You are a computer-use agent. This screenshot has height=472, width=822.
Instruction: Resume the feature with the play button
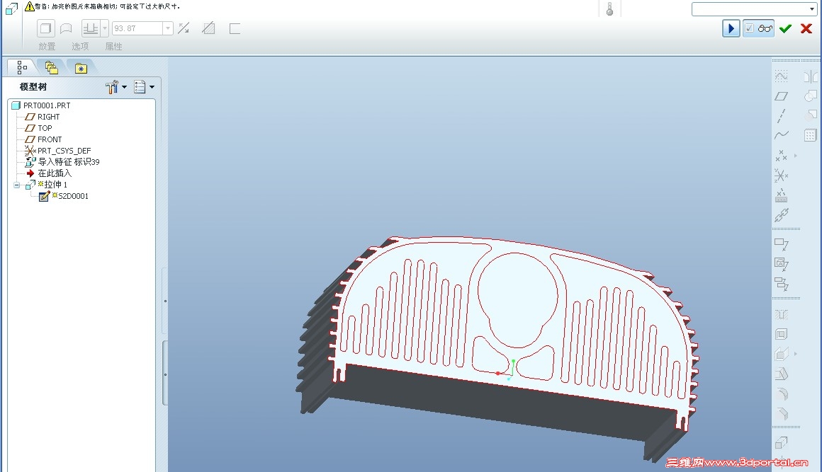731,28
